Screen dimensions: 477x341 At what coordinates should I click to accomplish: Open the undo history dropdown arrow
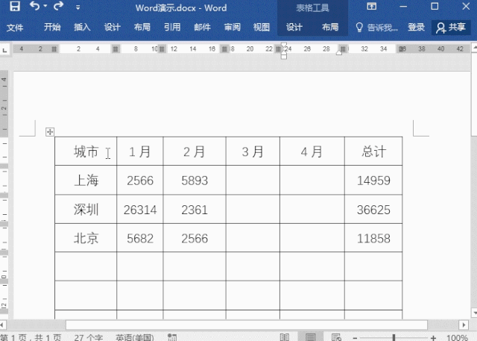coord(45,6)
